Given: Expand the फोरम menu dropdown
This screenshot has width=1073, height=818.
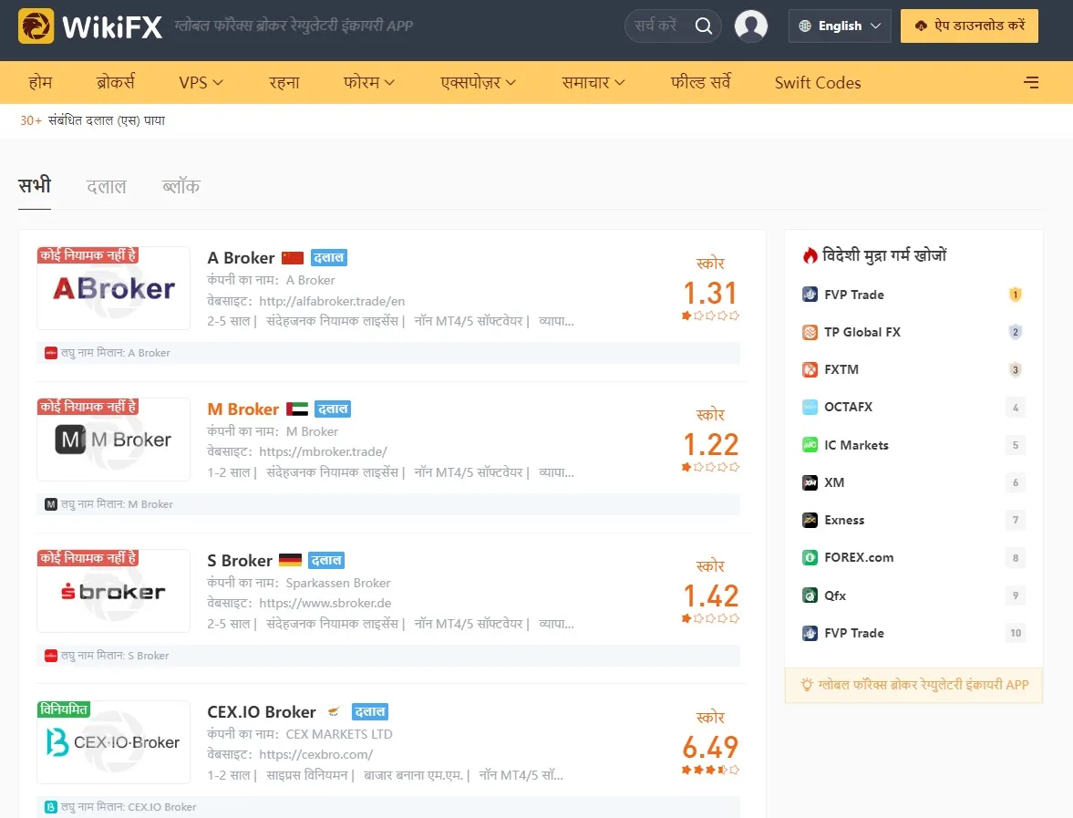Looking at the screenshot, I should click(x=369, y=83).
